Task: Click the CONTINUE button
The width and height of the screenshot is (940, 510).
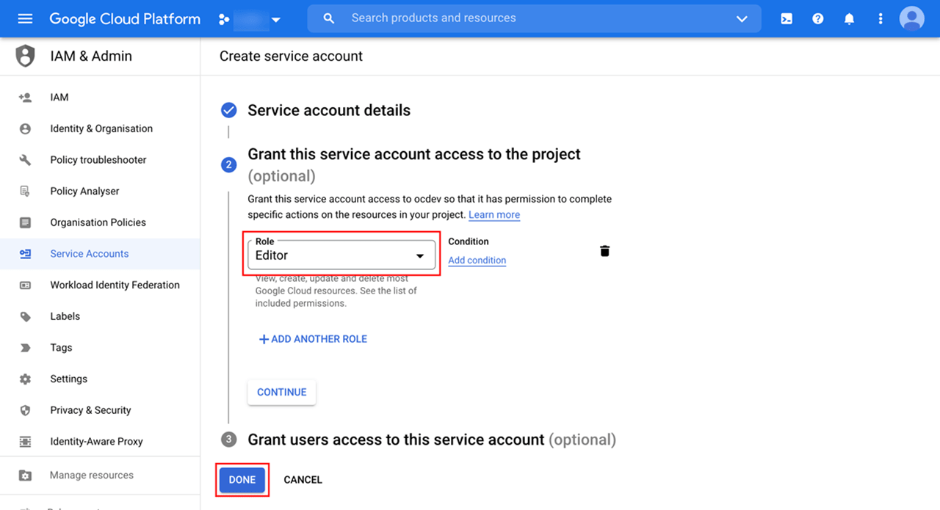Action: click(282, 392)
